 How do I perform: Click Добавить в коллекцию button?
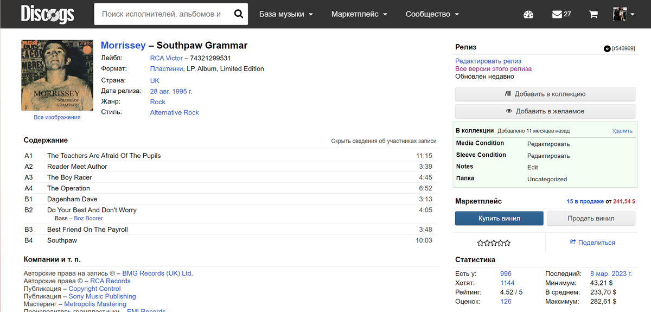click(x=545, y=94)
